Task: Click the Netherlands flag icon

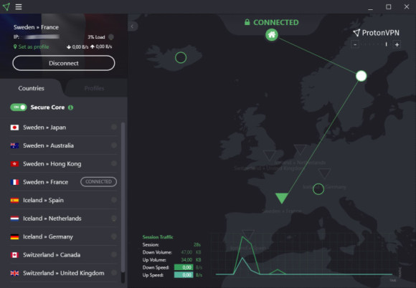Action: click(14, 219)
